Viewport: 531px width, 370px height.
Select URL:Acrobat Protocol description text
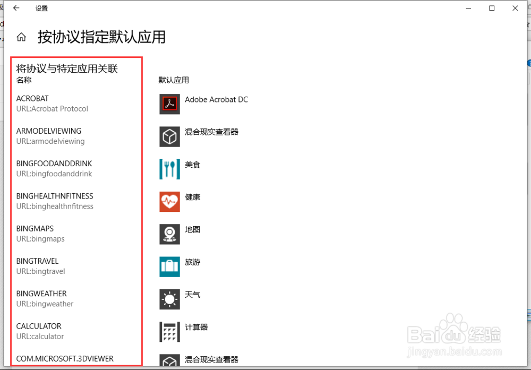[52, 109]
